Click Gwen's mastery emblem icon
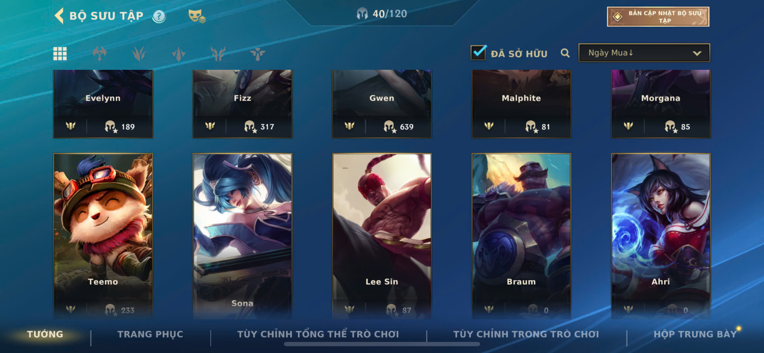764x353 pixels. pos(349,126)
